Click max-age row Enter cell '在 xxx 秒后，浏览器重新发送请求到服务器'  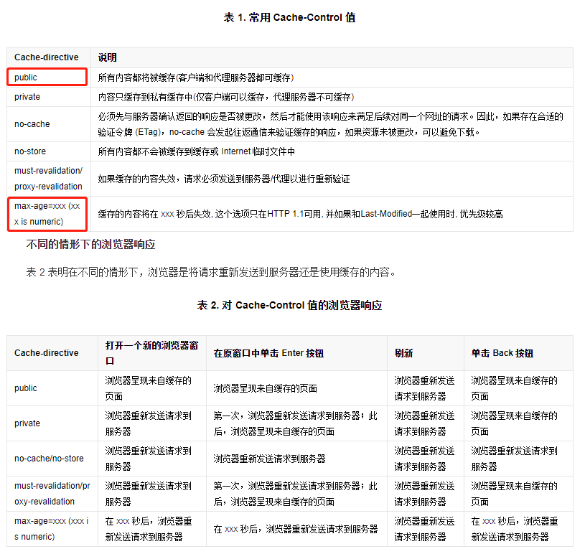(x=296, y=529)
